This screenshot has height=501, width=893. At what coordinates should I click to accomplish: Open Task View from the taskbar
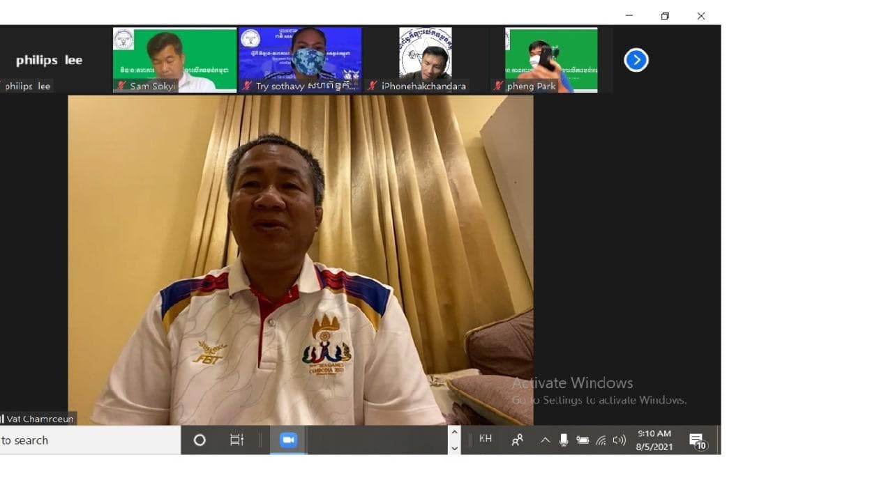point(237,440)
